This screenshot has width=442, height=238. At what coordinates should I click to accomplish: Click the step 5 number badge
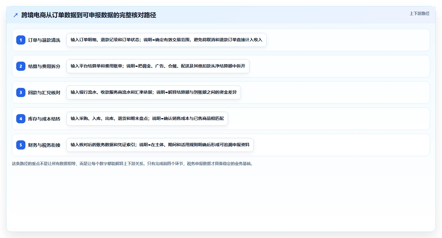21,145
